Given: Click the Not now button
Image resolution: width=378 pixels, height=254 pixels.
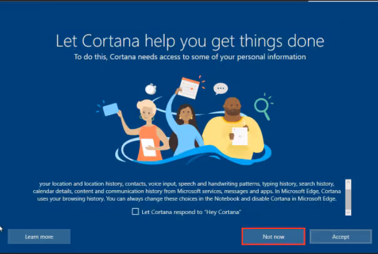Looking at the screenshot, I should point(273,236).
